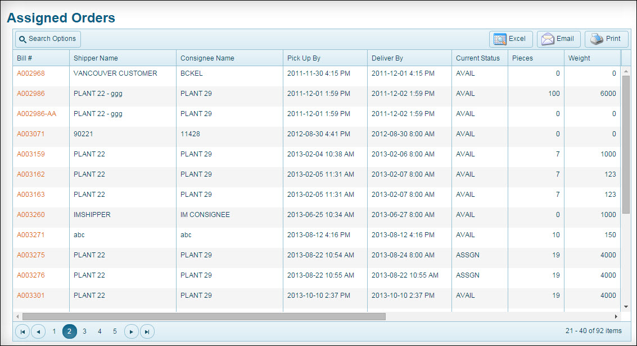This screenshot has height=346, width=637.
Task: Select pieces 100 cell
Action: (x=536, y=96)
